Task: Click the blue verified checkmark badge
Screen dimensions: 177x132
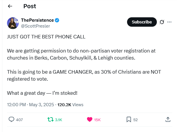Action: pos(57,20)
